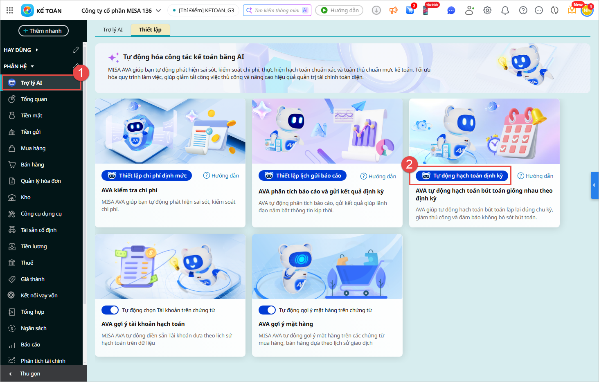Open Hướng dẫn link for report scheduling
Viewport: 599px width, 382px height.
click(378, 176)
